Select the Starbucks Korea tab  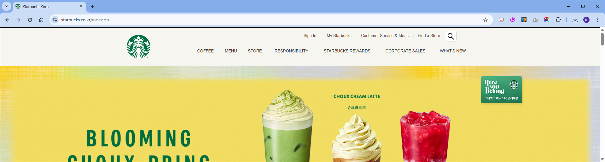pos(49,7)
